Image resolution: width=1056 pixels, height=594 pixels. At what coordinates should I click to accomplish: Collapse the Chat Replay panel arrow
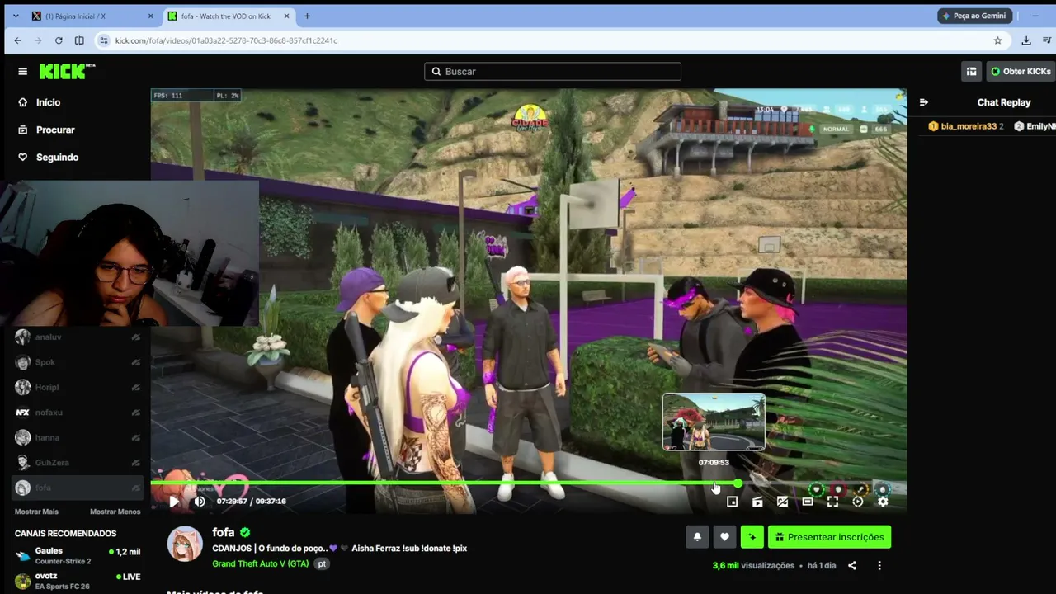tap(924, 102)
